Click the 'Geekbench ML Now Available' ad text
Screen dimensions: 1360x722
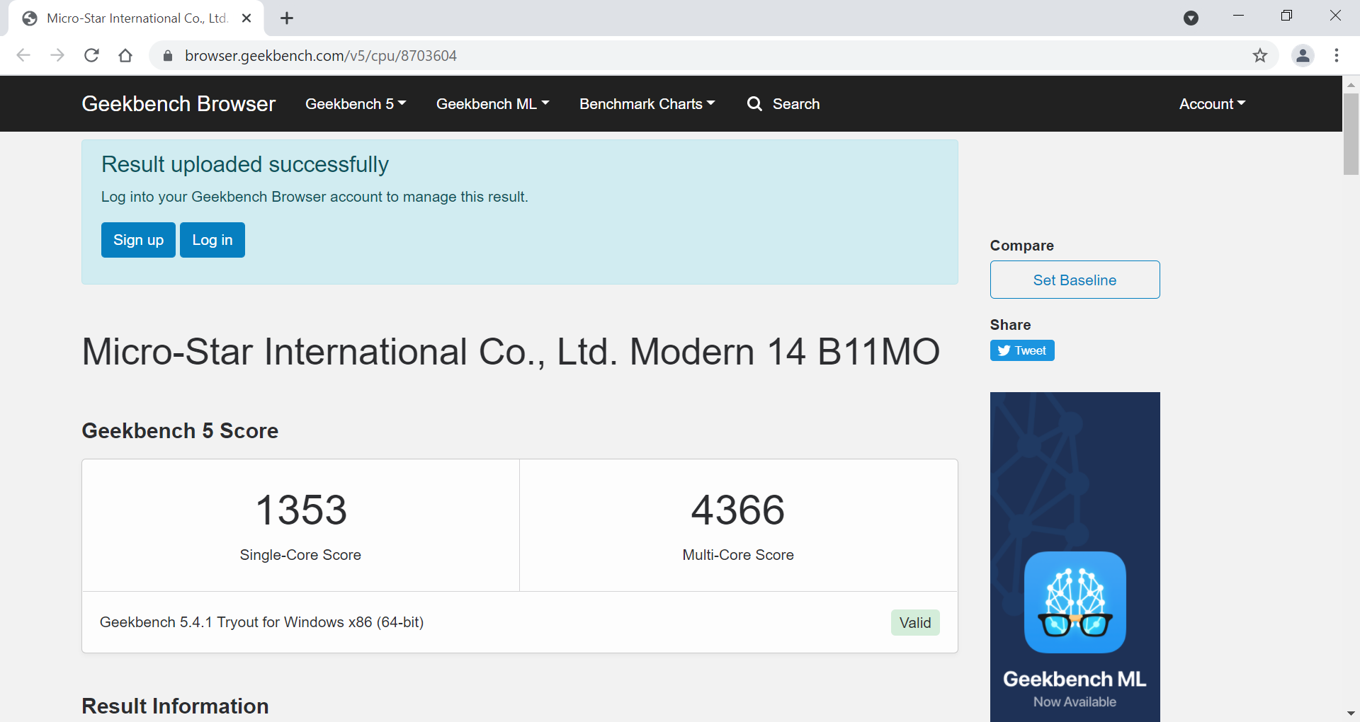(x=1075, y=689)
